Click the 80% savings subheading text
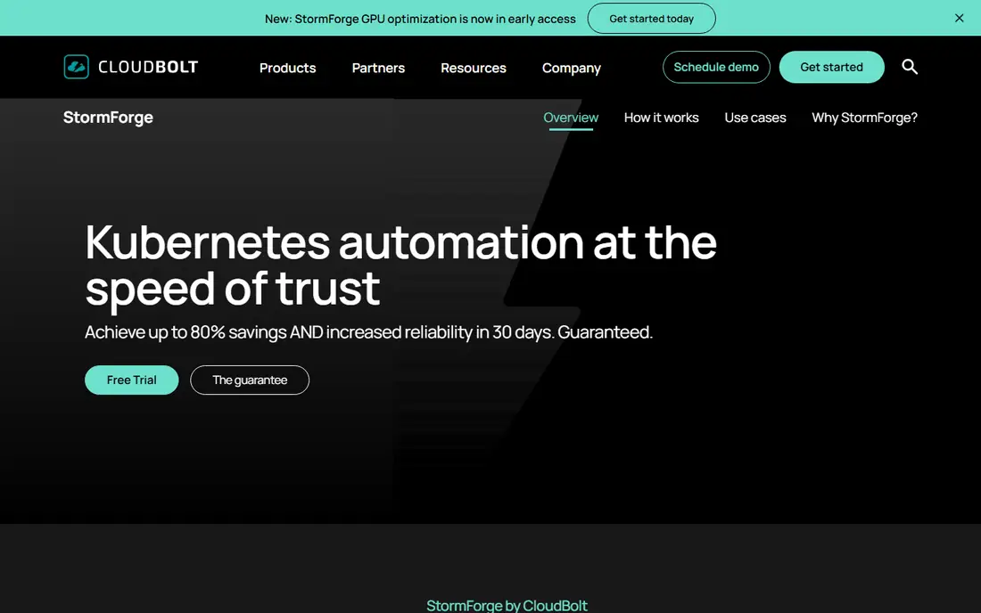 (368, 331)
